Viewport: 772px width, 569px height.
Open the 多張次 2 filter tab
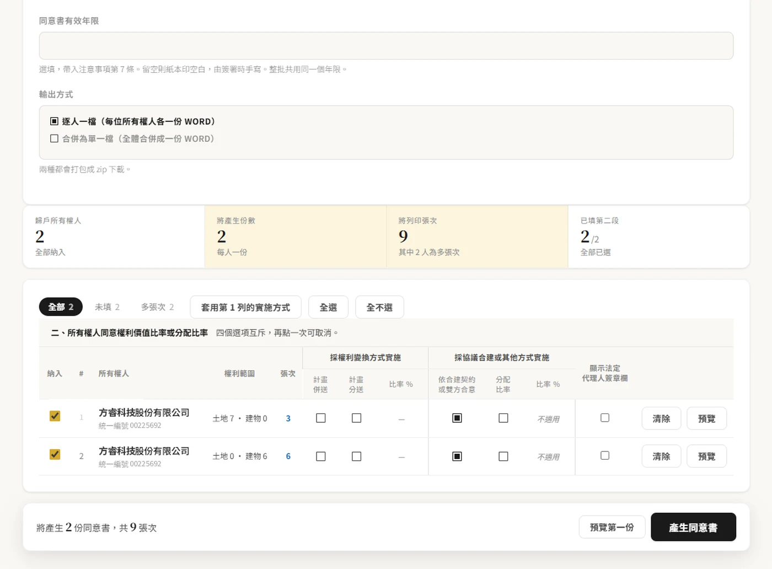(x=157, y=307)
